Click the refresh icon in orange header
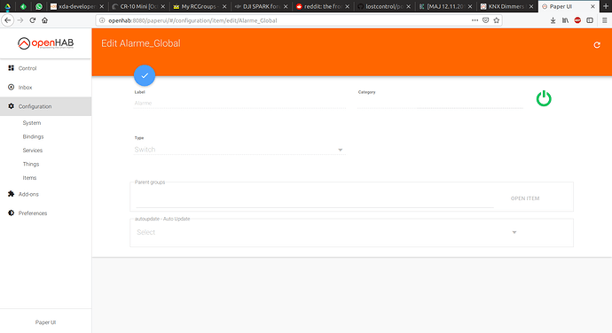 597,45
